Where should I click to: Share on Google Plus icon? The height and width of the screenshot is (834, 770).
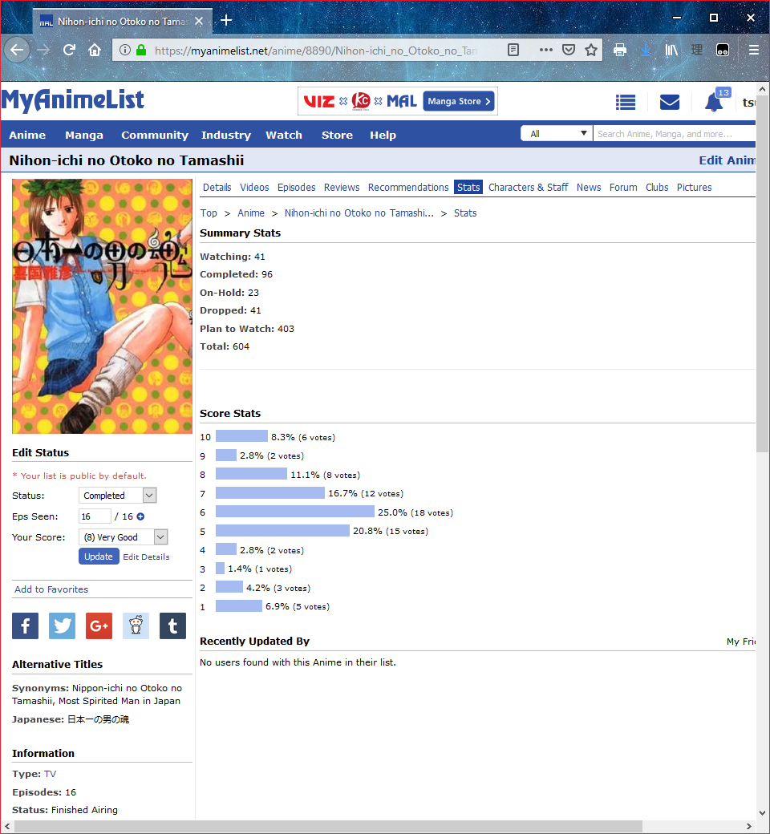(x=99, y=625)
